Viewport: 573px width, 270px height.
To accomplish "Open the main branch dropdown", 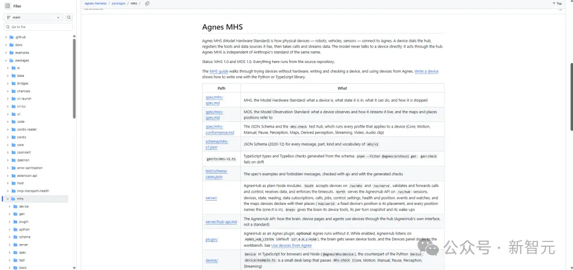I will (x=33, y=17).
